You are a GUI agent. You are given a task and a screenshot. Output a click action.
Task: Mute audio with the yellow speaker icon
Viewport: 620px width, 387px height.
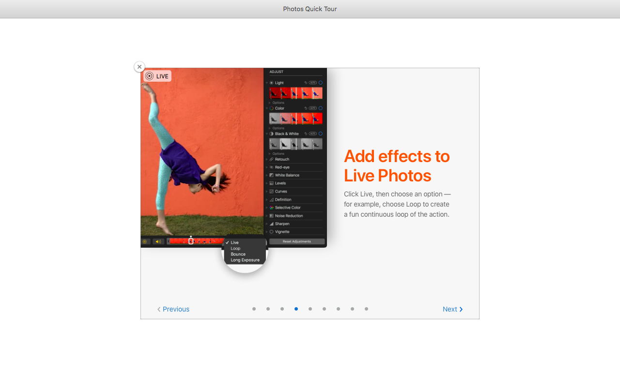pos(158,241)
